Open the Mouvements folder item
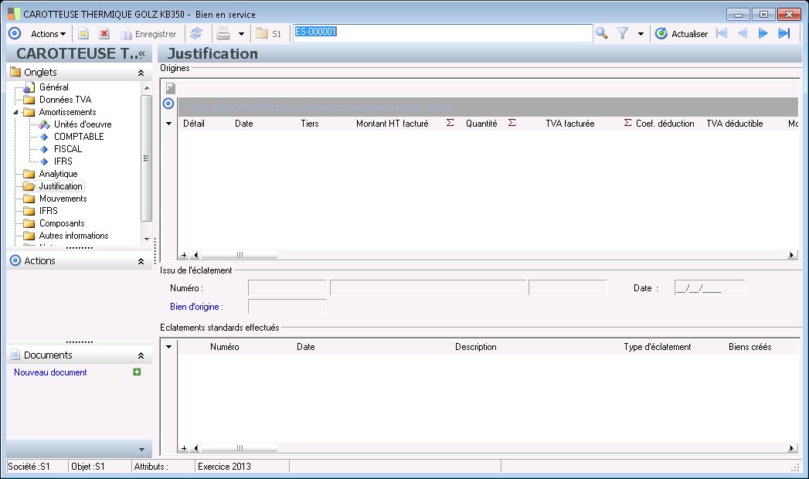 tap(63, 199)
